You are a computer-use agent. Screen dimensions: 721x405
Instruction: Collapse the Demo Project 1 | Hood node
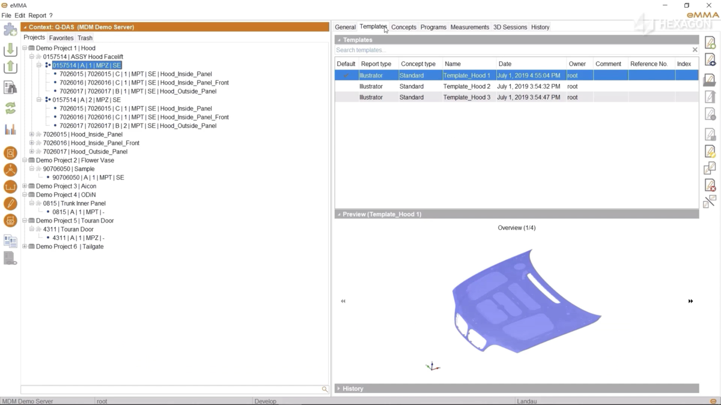click(x=25, y=48)
